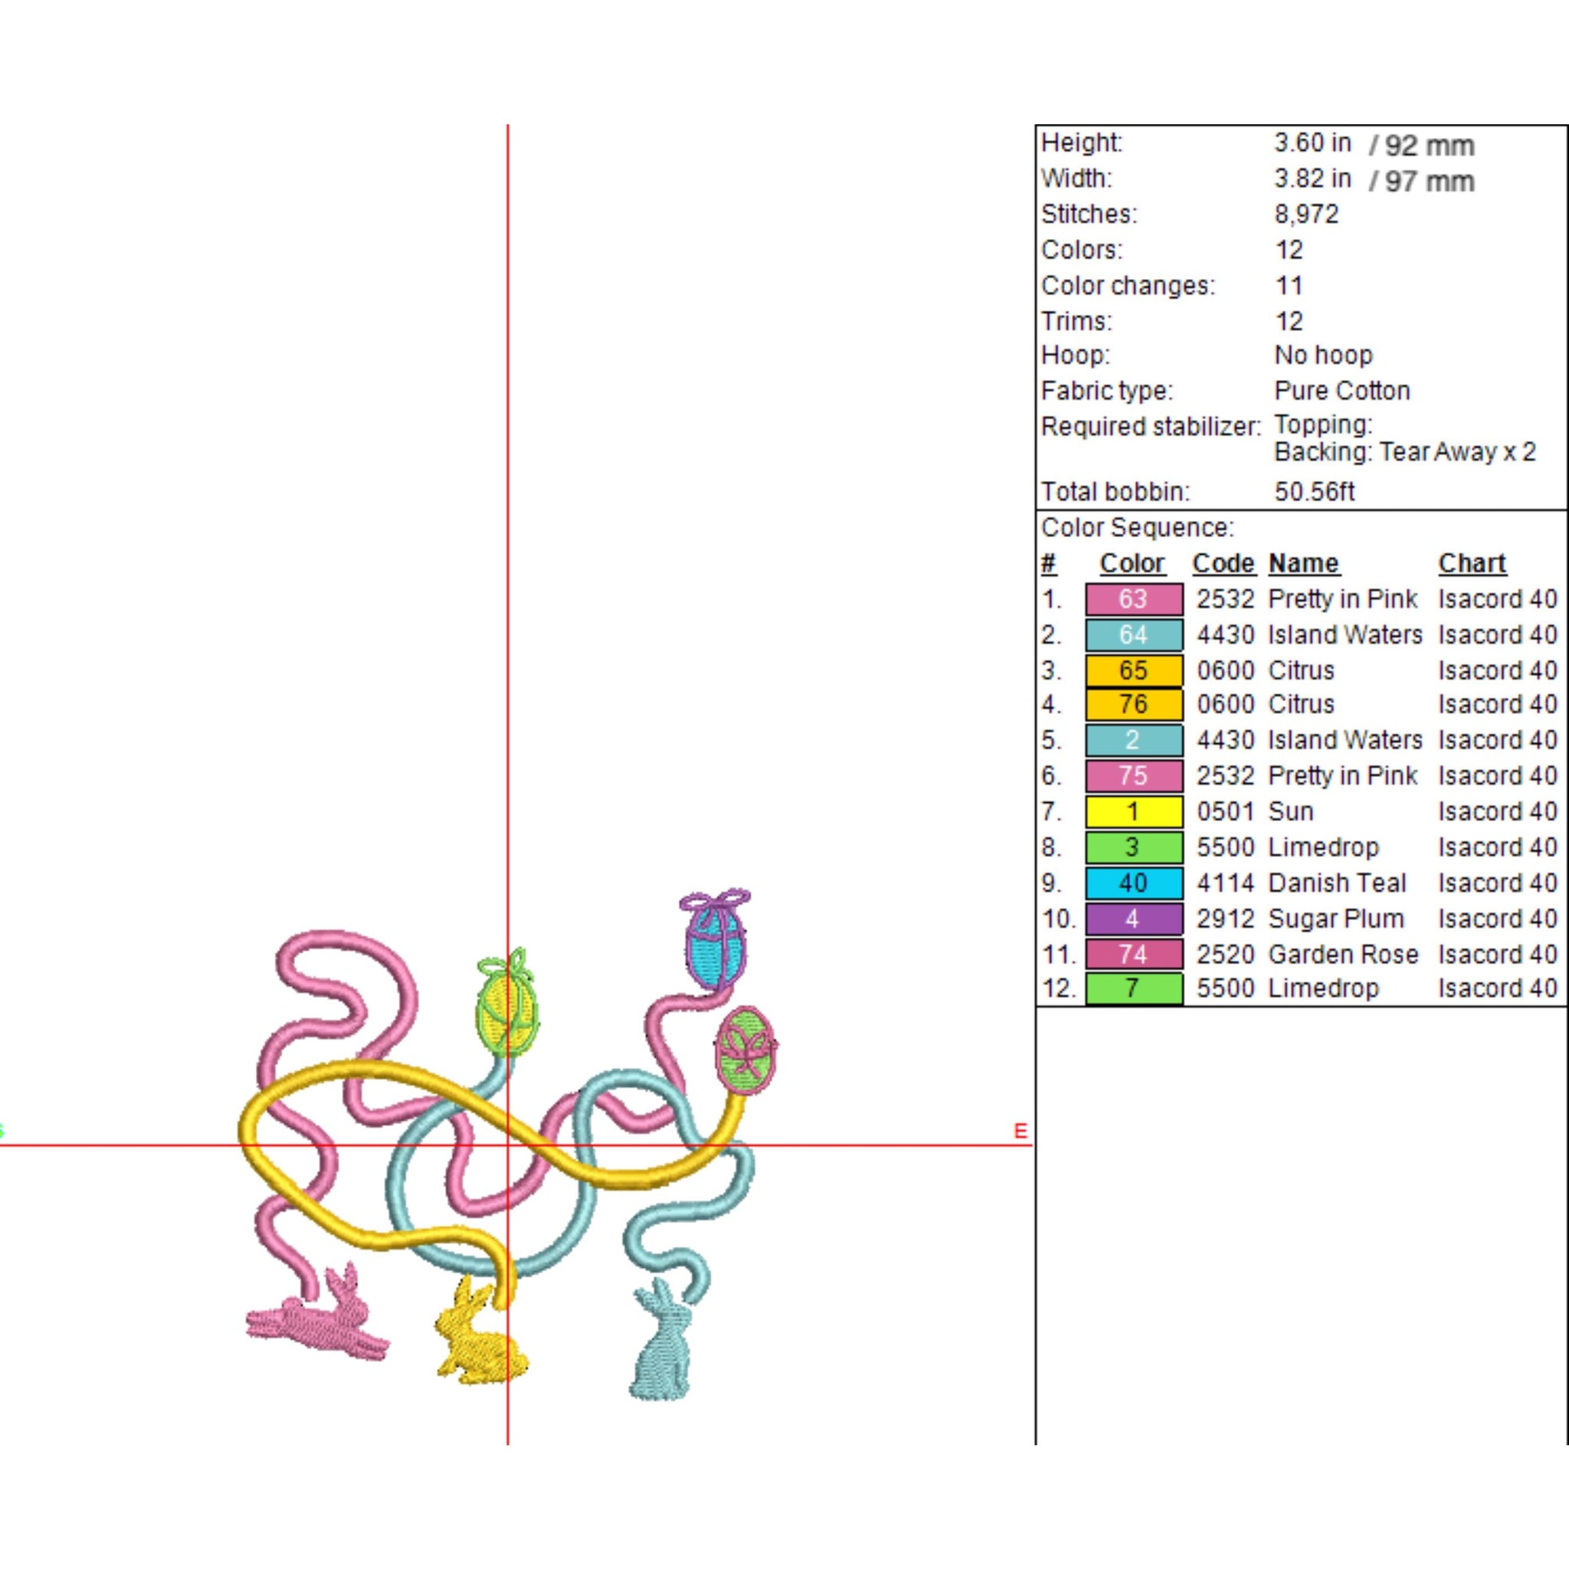
Task: Click the Sugar Plum purple swatch numbered 4
Action: [x=1133, y=919]
